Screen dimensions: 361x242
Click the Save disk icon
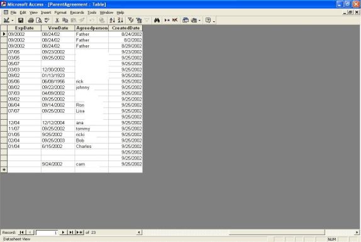pos(21,21)
